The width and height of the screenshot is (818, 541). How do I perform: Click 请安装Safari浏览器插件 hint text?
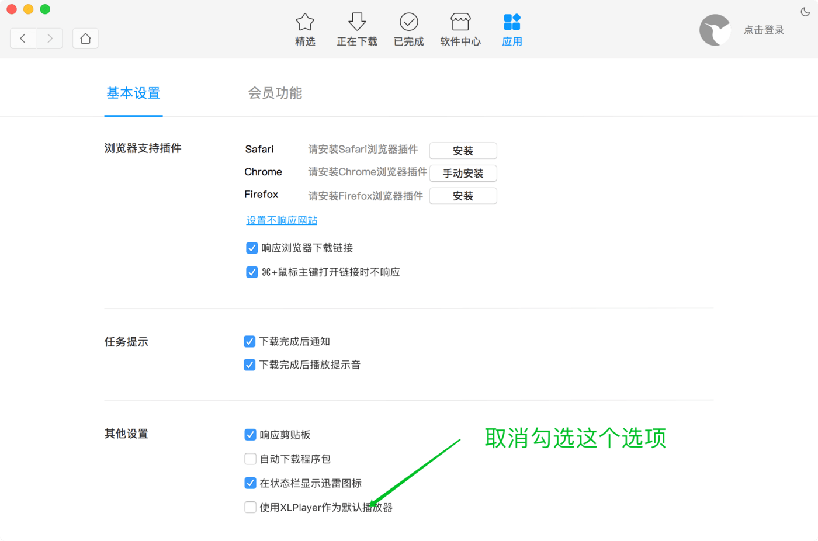click(x=363, y=150)
